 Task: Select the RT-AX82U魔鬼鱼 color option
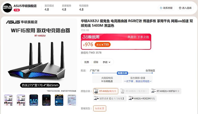point(106,91)
